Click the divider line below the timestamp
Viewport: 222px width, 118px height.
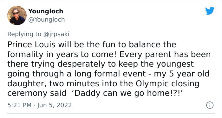(111, 113)
